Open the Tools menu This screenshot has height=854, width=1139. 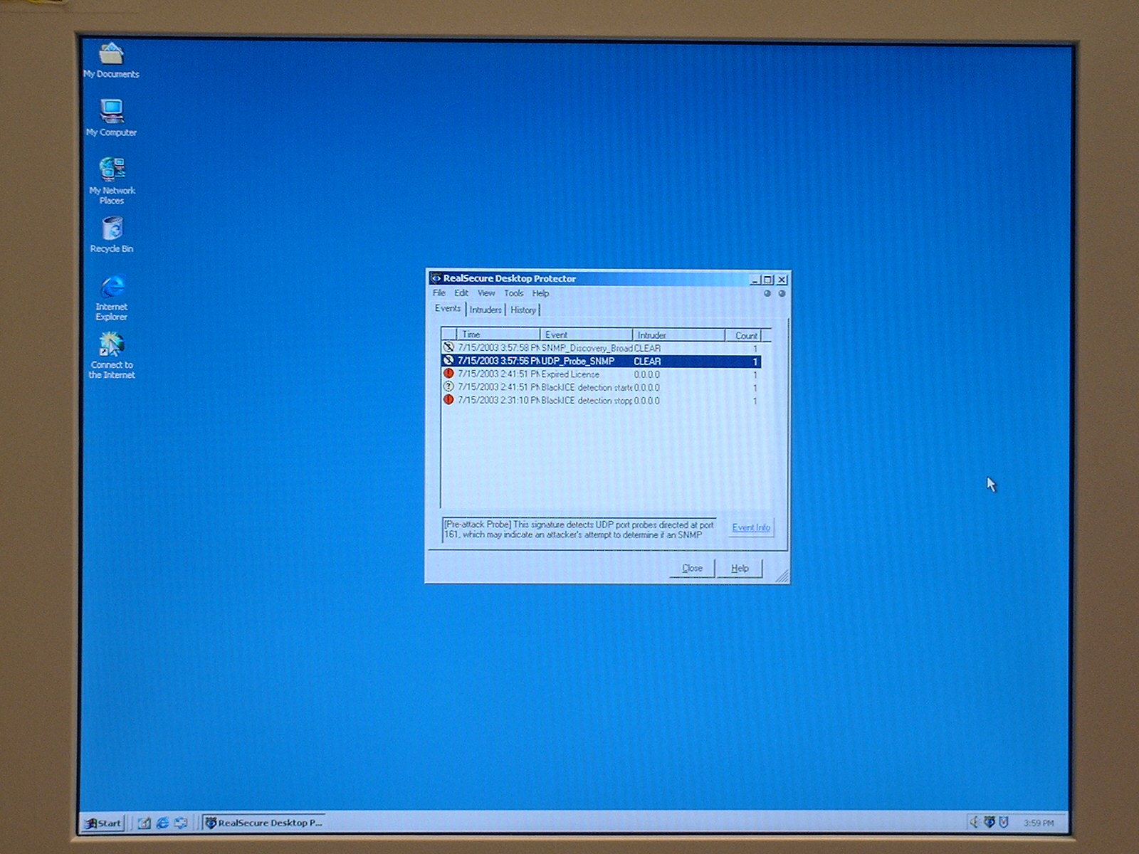(x=513, y=293)
